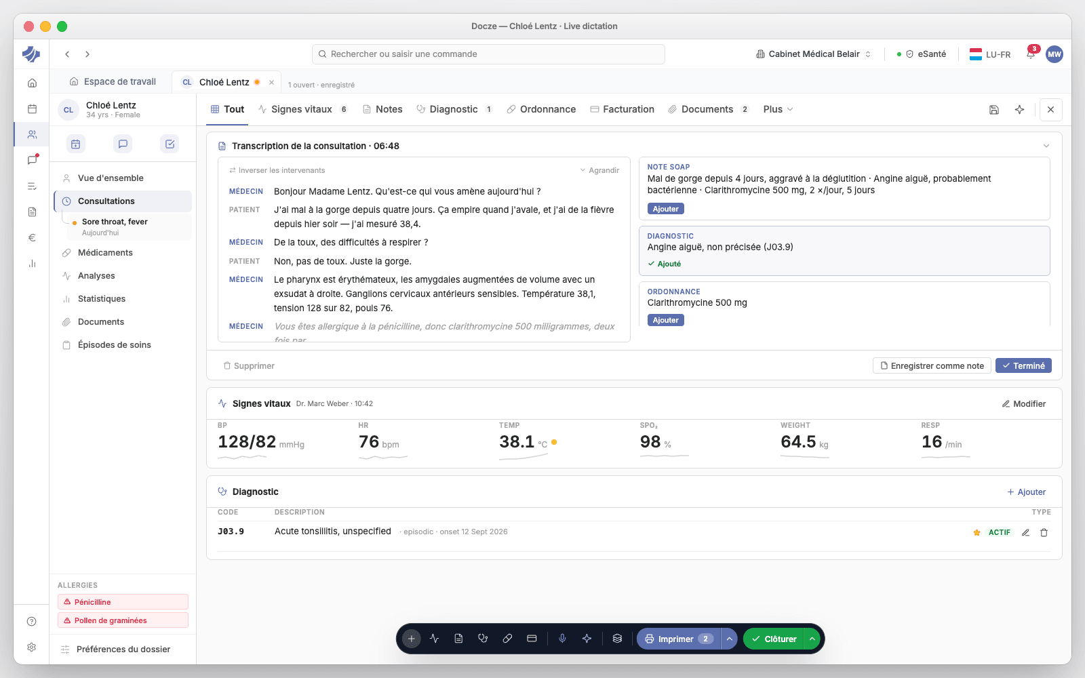Image resolution: width=1085 pixels, height=678 pixels.
Task: Open the Espace de travail tab
Action: [113, 81]
